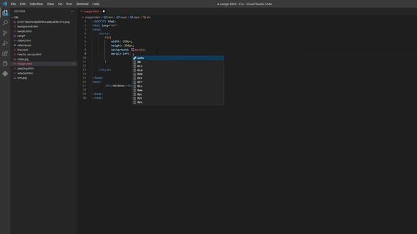Screen dimensions: 417x234
Task: Choose '0ex' from the autocomplete list
Action: coord(178,78)
